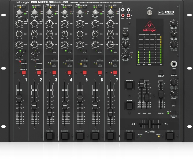
Task: Click the X-Y crossfader handle
Action: click(150, 124)
